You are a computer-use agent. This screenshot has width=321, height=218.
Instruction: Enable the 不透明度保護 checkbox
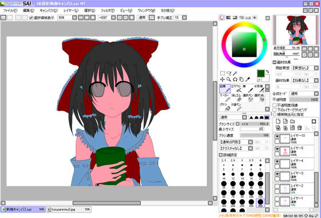pyautogui.click(x=275, y=105)
